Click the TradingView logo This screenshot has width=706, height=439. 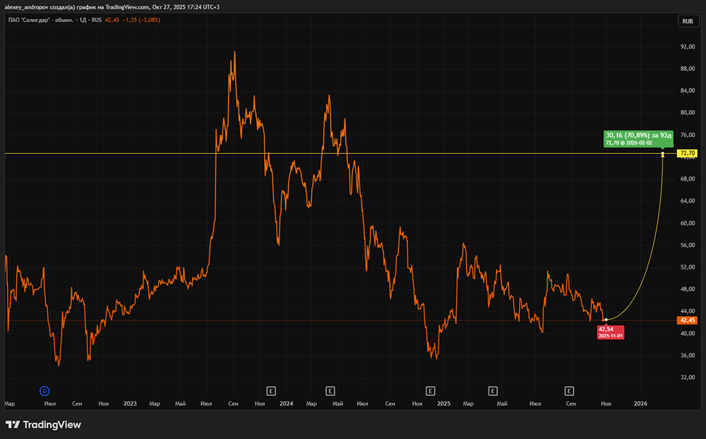(43, 425)
